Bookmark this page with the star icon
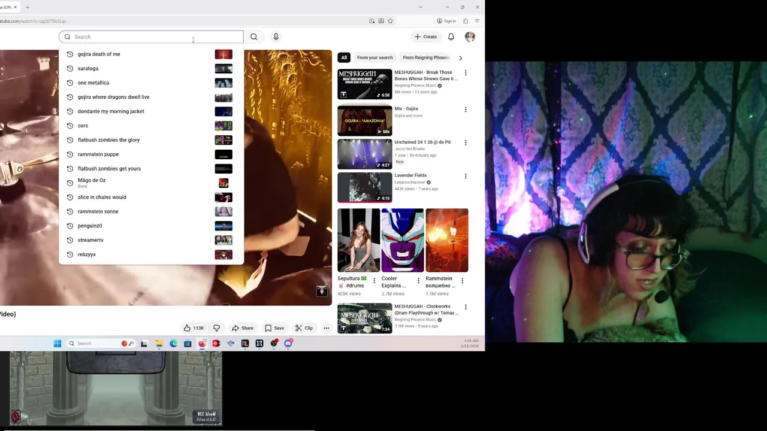This screenshot has width=767, height=431. coord(390,21)
